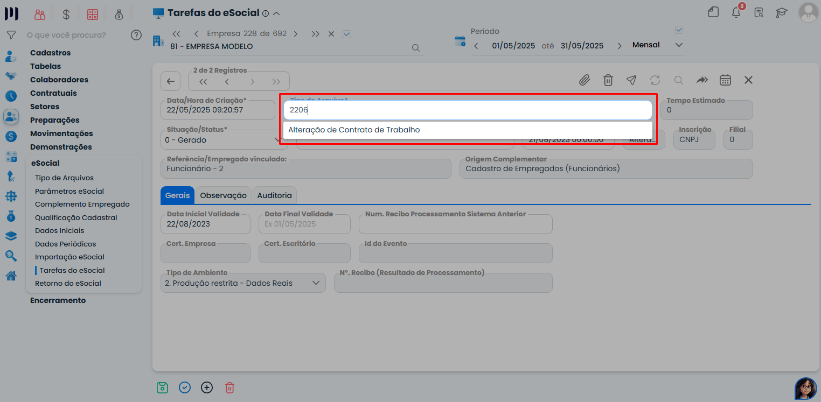821x402 pixels.
Task: Click the Tempo Estimado field
Action: pyautogui.click(x=707, y=110)
